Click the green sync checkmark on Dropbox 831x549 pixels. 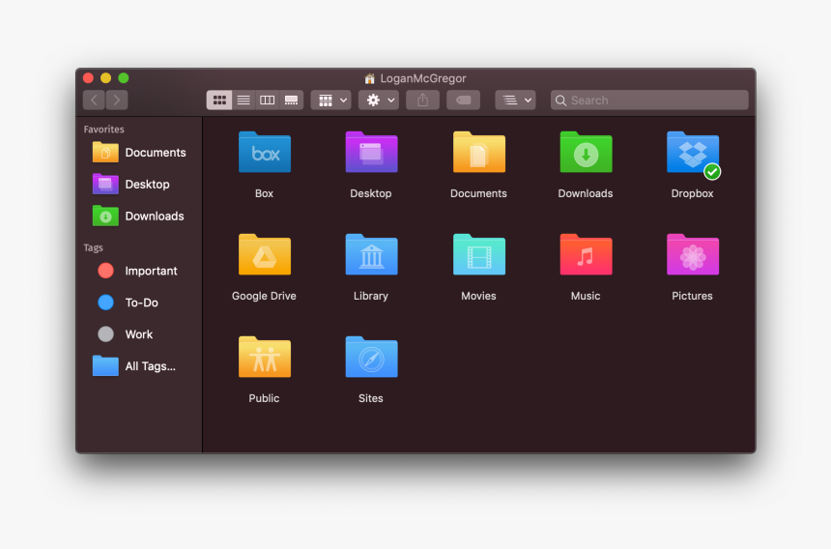click(x=712, y=172)
